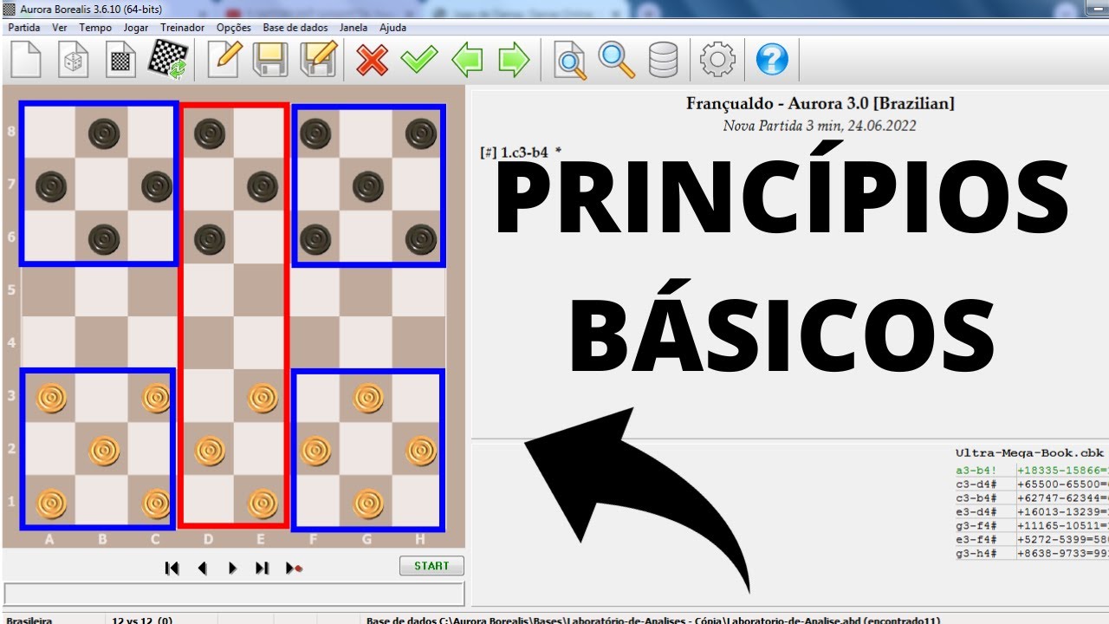
Task: Click the empty field below the board
Action: click(234, 594)
